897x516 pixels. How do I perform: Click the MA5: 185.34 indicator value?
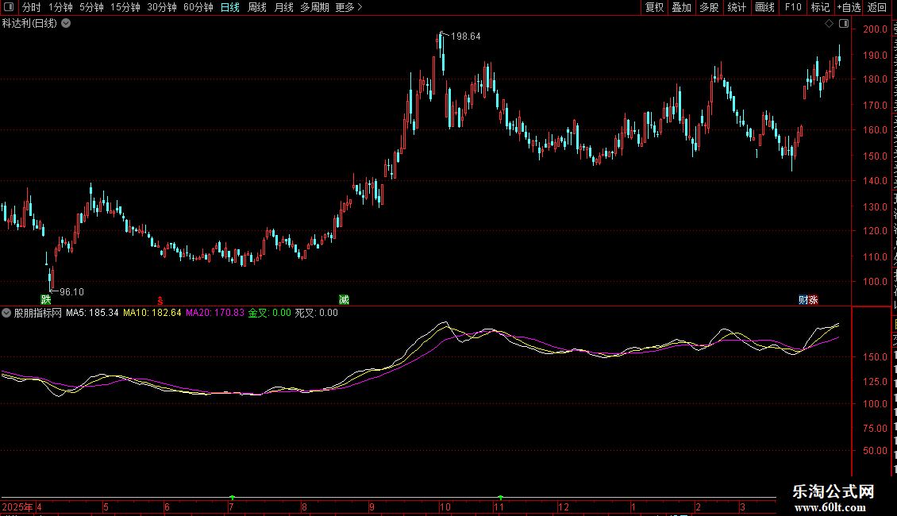[92, 313]
